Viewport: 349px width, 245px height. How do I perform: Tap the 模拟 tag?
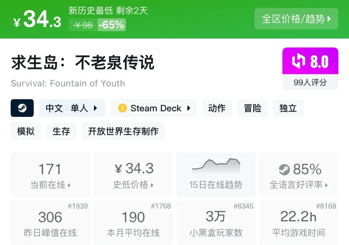(x=26, y=131)
